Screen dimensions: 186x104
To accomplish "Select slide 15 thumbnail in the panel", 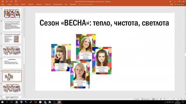I will (x=12, y=88).
